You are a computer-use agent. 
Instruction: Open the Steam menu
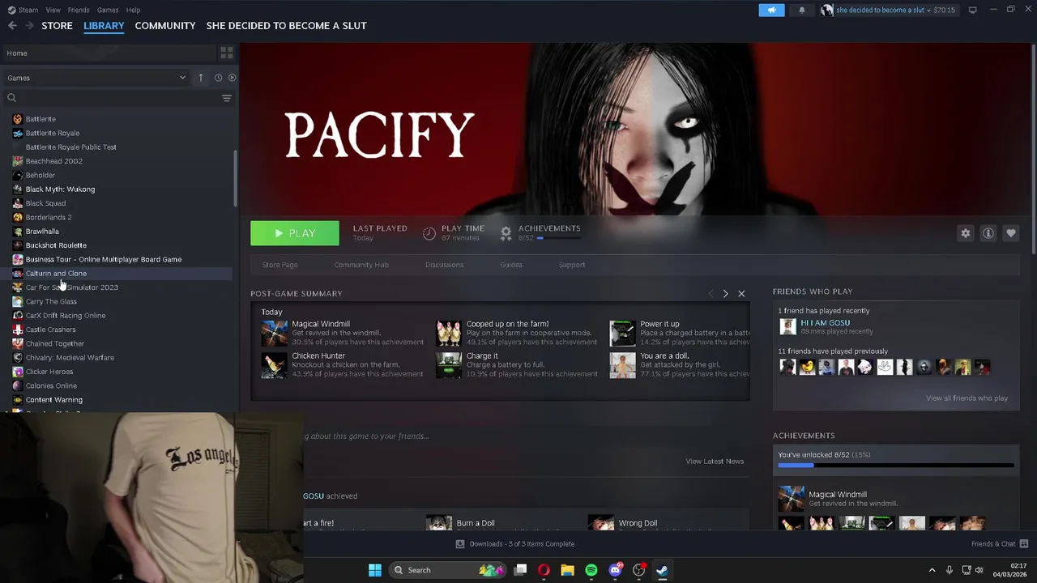[x=23, y=10]
